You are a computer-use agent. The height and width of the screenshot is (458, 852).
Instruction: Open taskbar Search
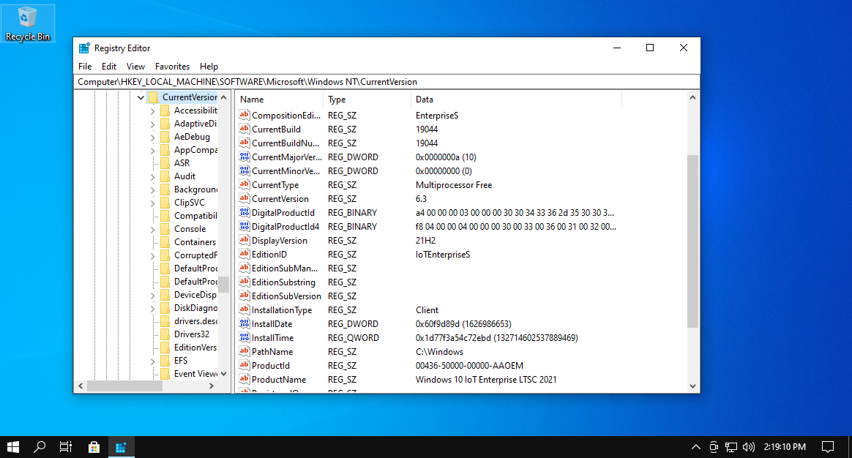point(39,446)
